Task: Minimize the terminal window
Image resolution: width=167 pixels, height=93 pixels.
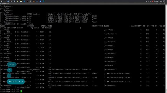Action: point(157,3)
